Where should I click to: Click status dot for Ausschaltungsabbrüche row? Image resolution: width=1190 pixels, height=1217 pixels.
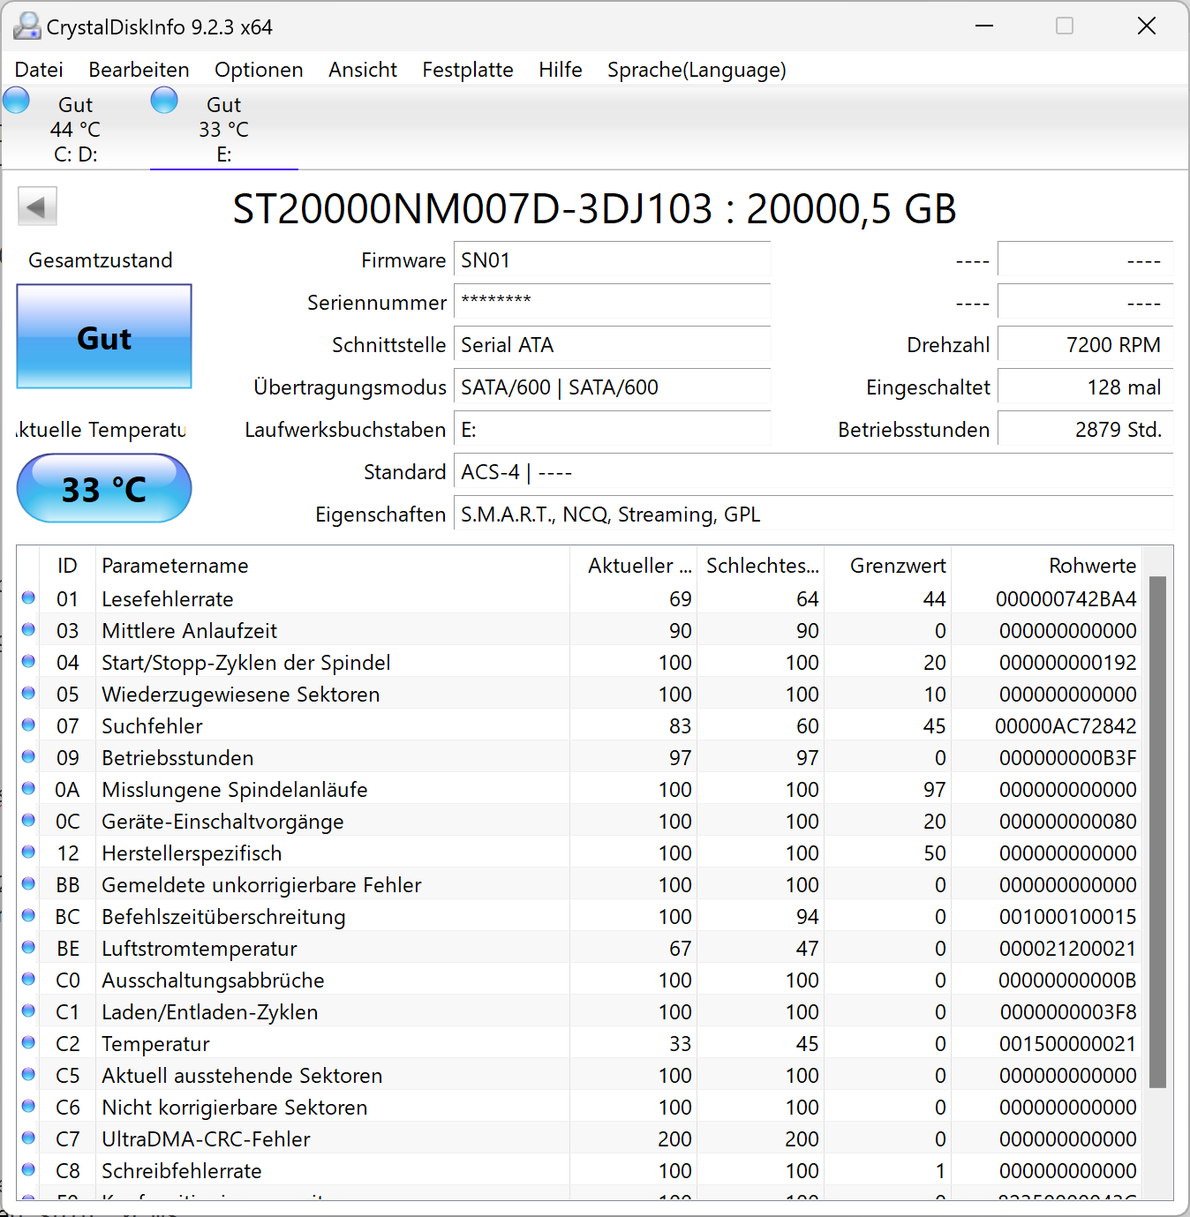point(28,980)
